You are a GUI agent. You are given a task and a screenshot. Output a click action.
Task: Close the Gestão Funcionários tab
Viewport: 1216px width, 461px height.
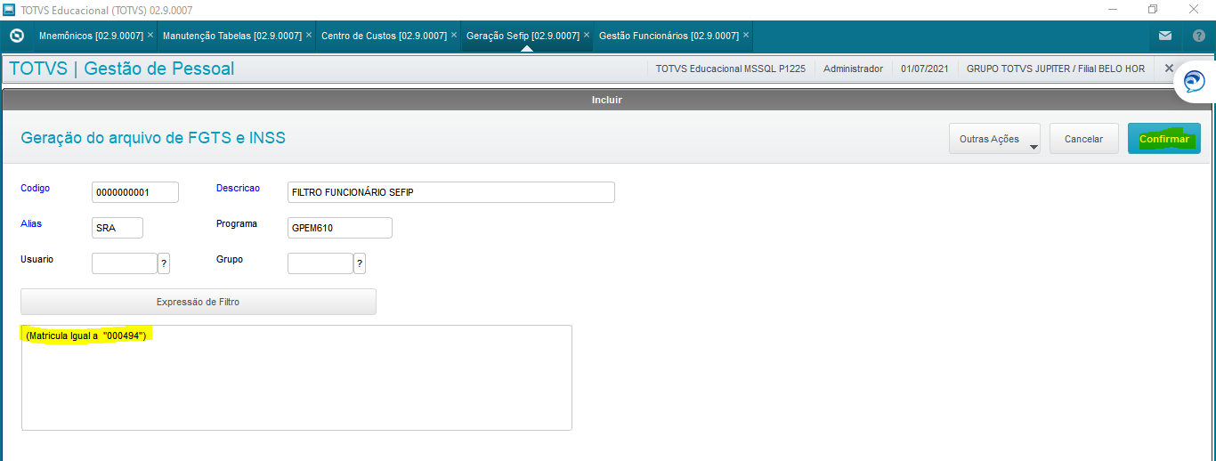[x=746, y=36]
